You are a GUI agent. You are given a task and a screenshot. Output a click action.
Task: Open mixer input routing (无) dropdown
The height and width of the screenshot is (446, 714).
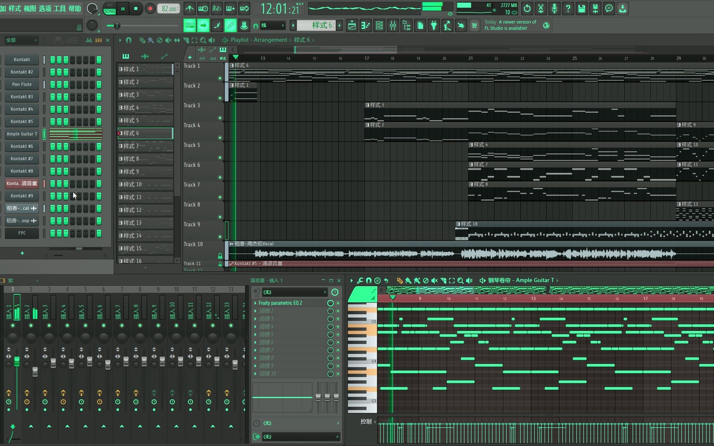pos(294,292)
